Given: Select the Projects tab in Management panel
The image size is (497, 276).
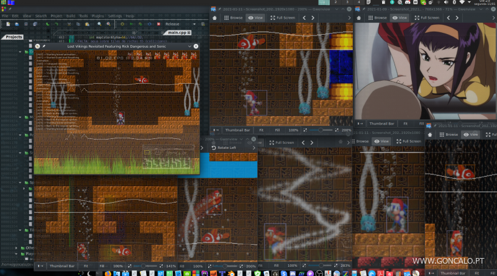Looking at the screenshot, I should 14,37.
